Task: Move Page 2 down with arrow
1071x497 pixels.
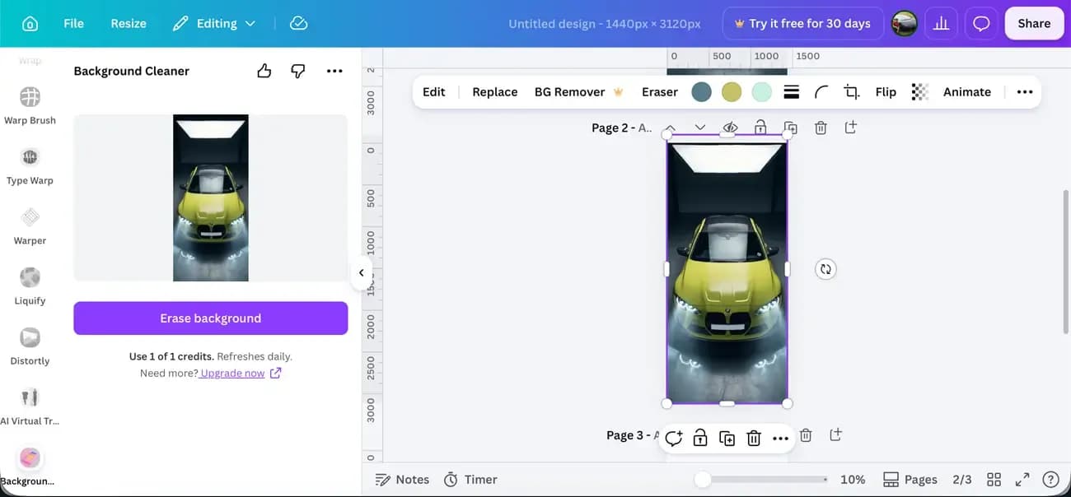Action: (x=700, y=128)
